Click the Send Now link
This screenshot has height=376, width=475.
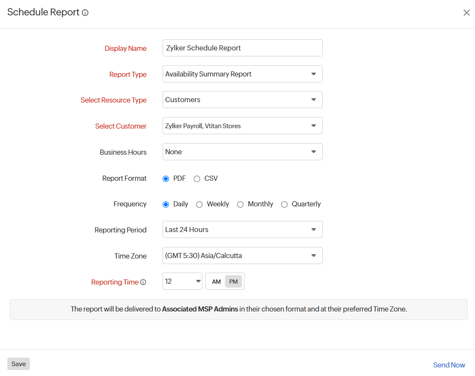(449, 365)
